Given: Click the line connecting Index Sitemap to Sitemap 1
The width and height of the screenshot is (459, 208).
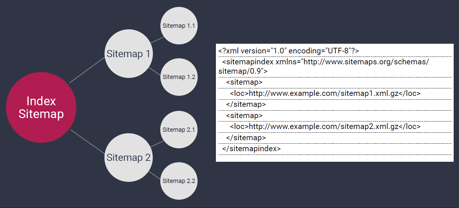Looking at the screenshot, I should tap(87, 70).
